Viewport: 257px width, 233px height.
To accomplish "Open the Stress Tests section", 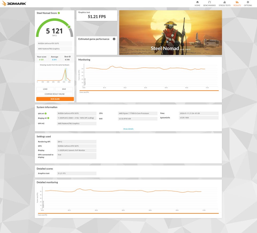I will coord(224,3).
